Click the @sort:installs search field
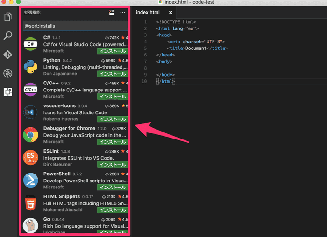The height and width of the screenshot is (237, 327). pyautogui.click(x=75, y=26)
